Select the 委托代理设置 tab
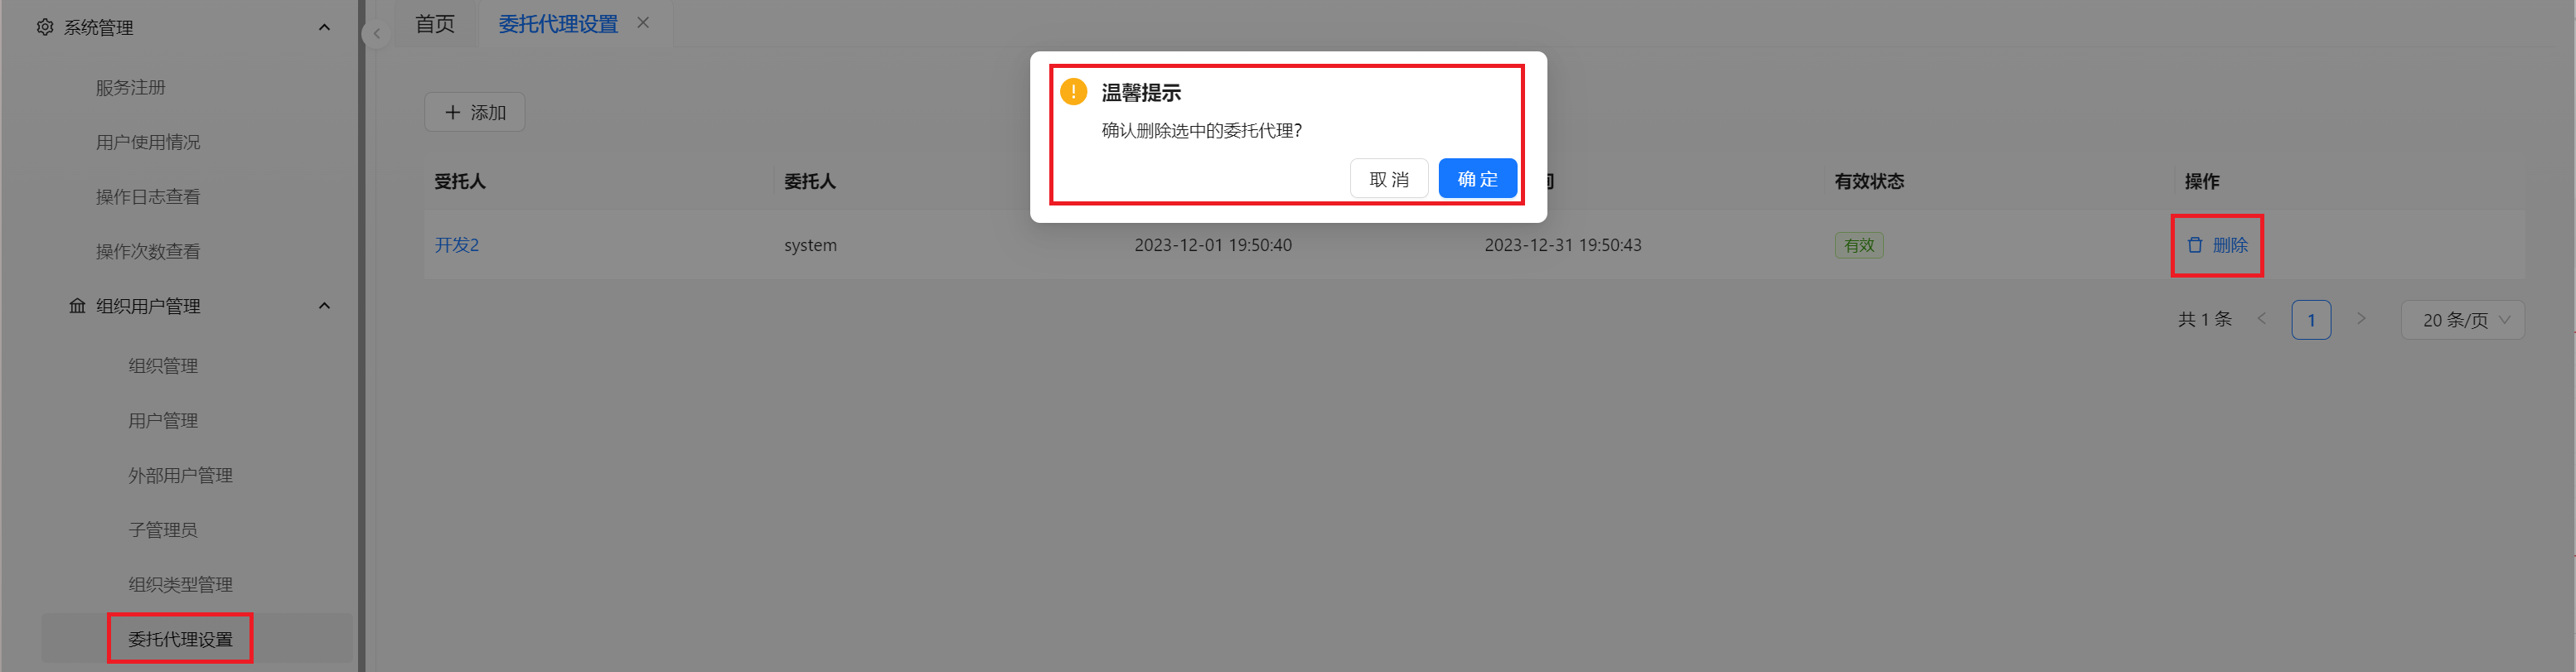 click(x=558, y=24)
